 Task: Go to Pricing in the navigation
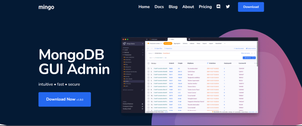coord(205,7)
